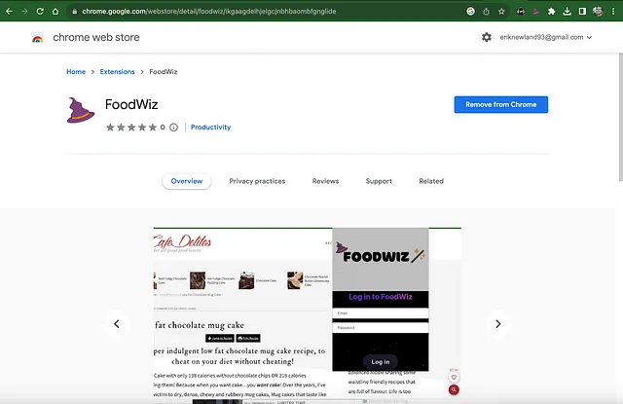Bookmark this page with the star icon
Viewport: 623px width, 404px height.
pyautogui.click(x=501, y=11)
